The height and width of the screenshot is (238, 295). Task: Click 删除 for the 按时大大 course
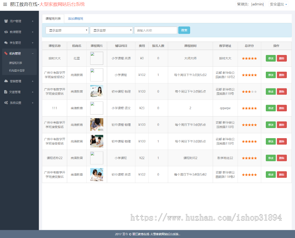(x=282, y=58)
